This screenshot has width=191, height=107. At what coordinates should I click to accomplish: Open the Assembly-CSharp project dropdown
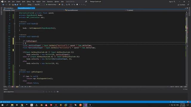34,10
